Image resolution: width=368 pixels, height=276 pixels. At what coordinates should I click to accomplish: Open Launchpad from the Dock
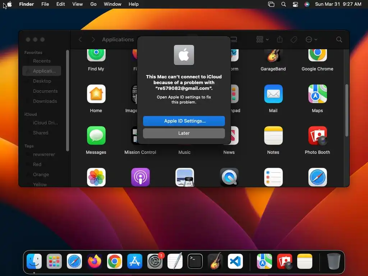54,261
